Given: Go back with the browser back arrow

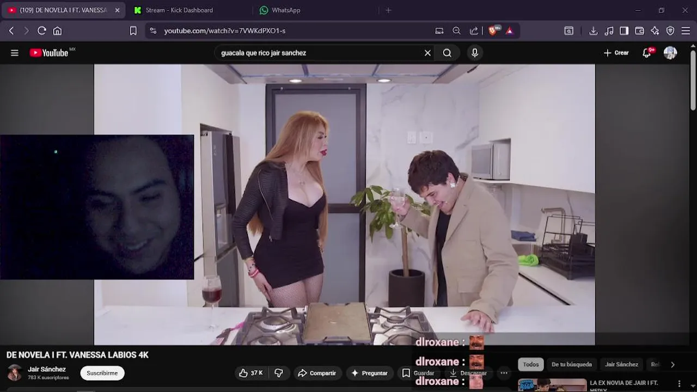Looking at the screenshot, I should tap(11, 31).
